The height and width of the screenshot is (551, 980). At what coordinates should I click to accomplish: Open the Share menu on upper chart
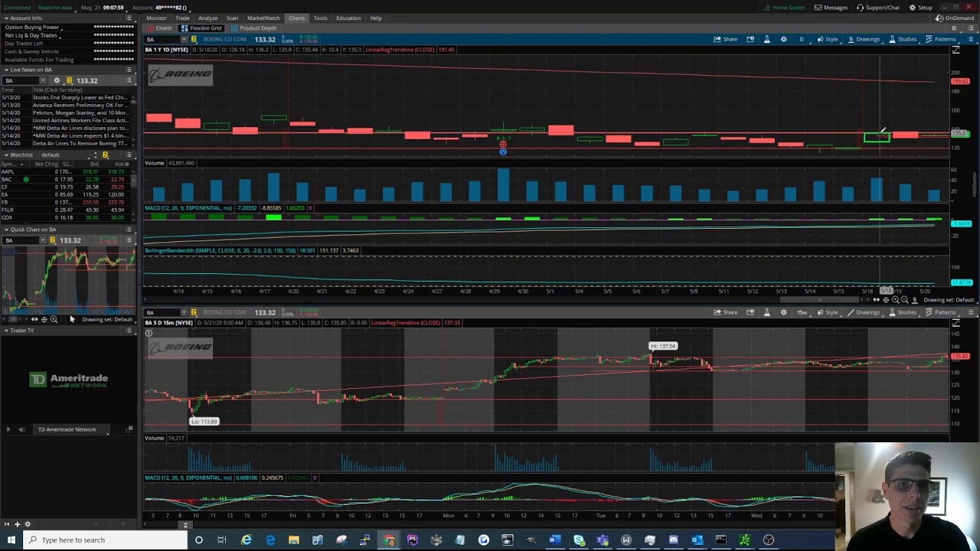[x=725, y=39]
